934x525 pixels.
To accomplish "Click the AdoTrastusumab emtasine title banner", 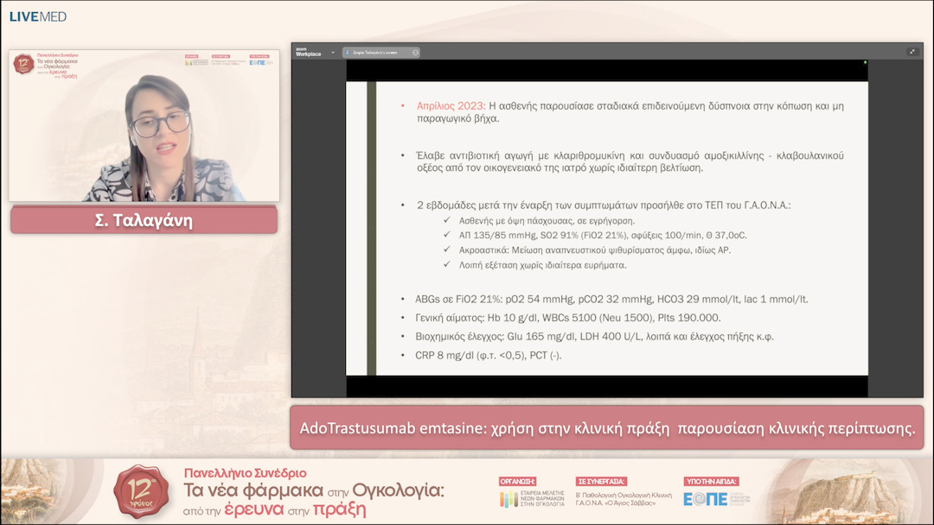I will 606,428.
